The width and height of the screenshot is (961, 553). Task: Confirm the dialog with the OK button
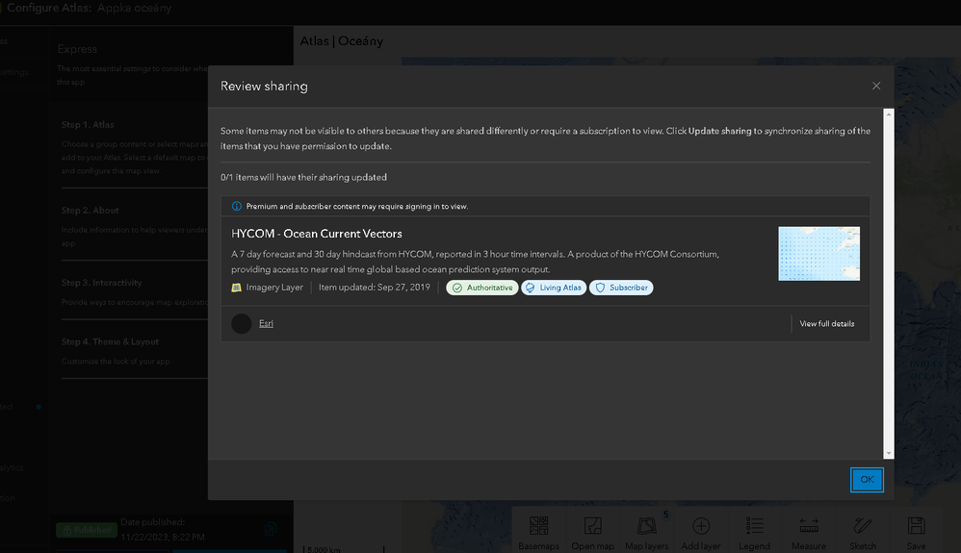coord(866,480)
